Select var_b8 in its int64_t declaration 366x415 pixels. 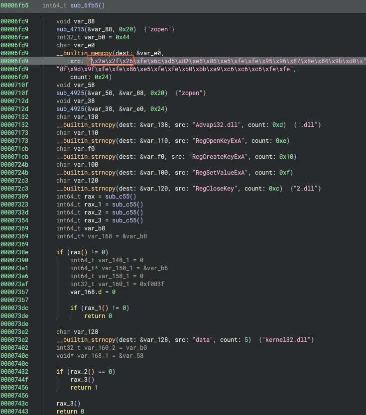click(95, 228)
